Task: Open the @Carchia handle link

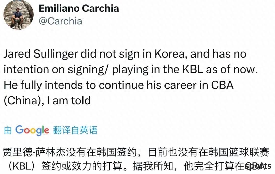Action: 61,21
